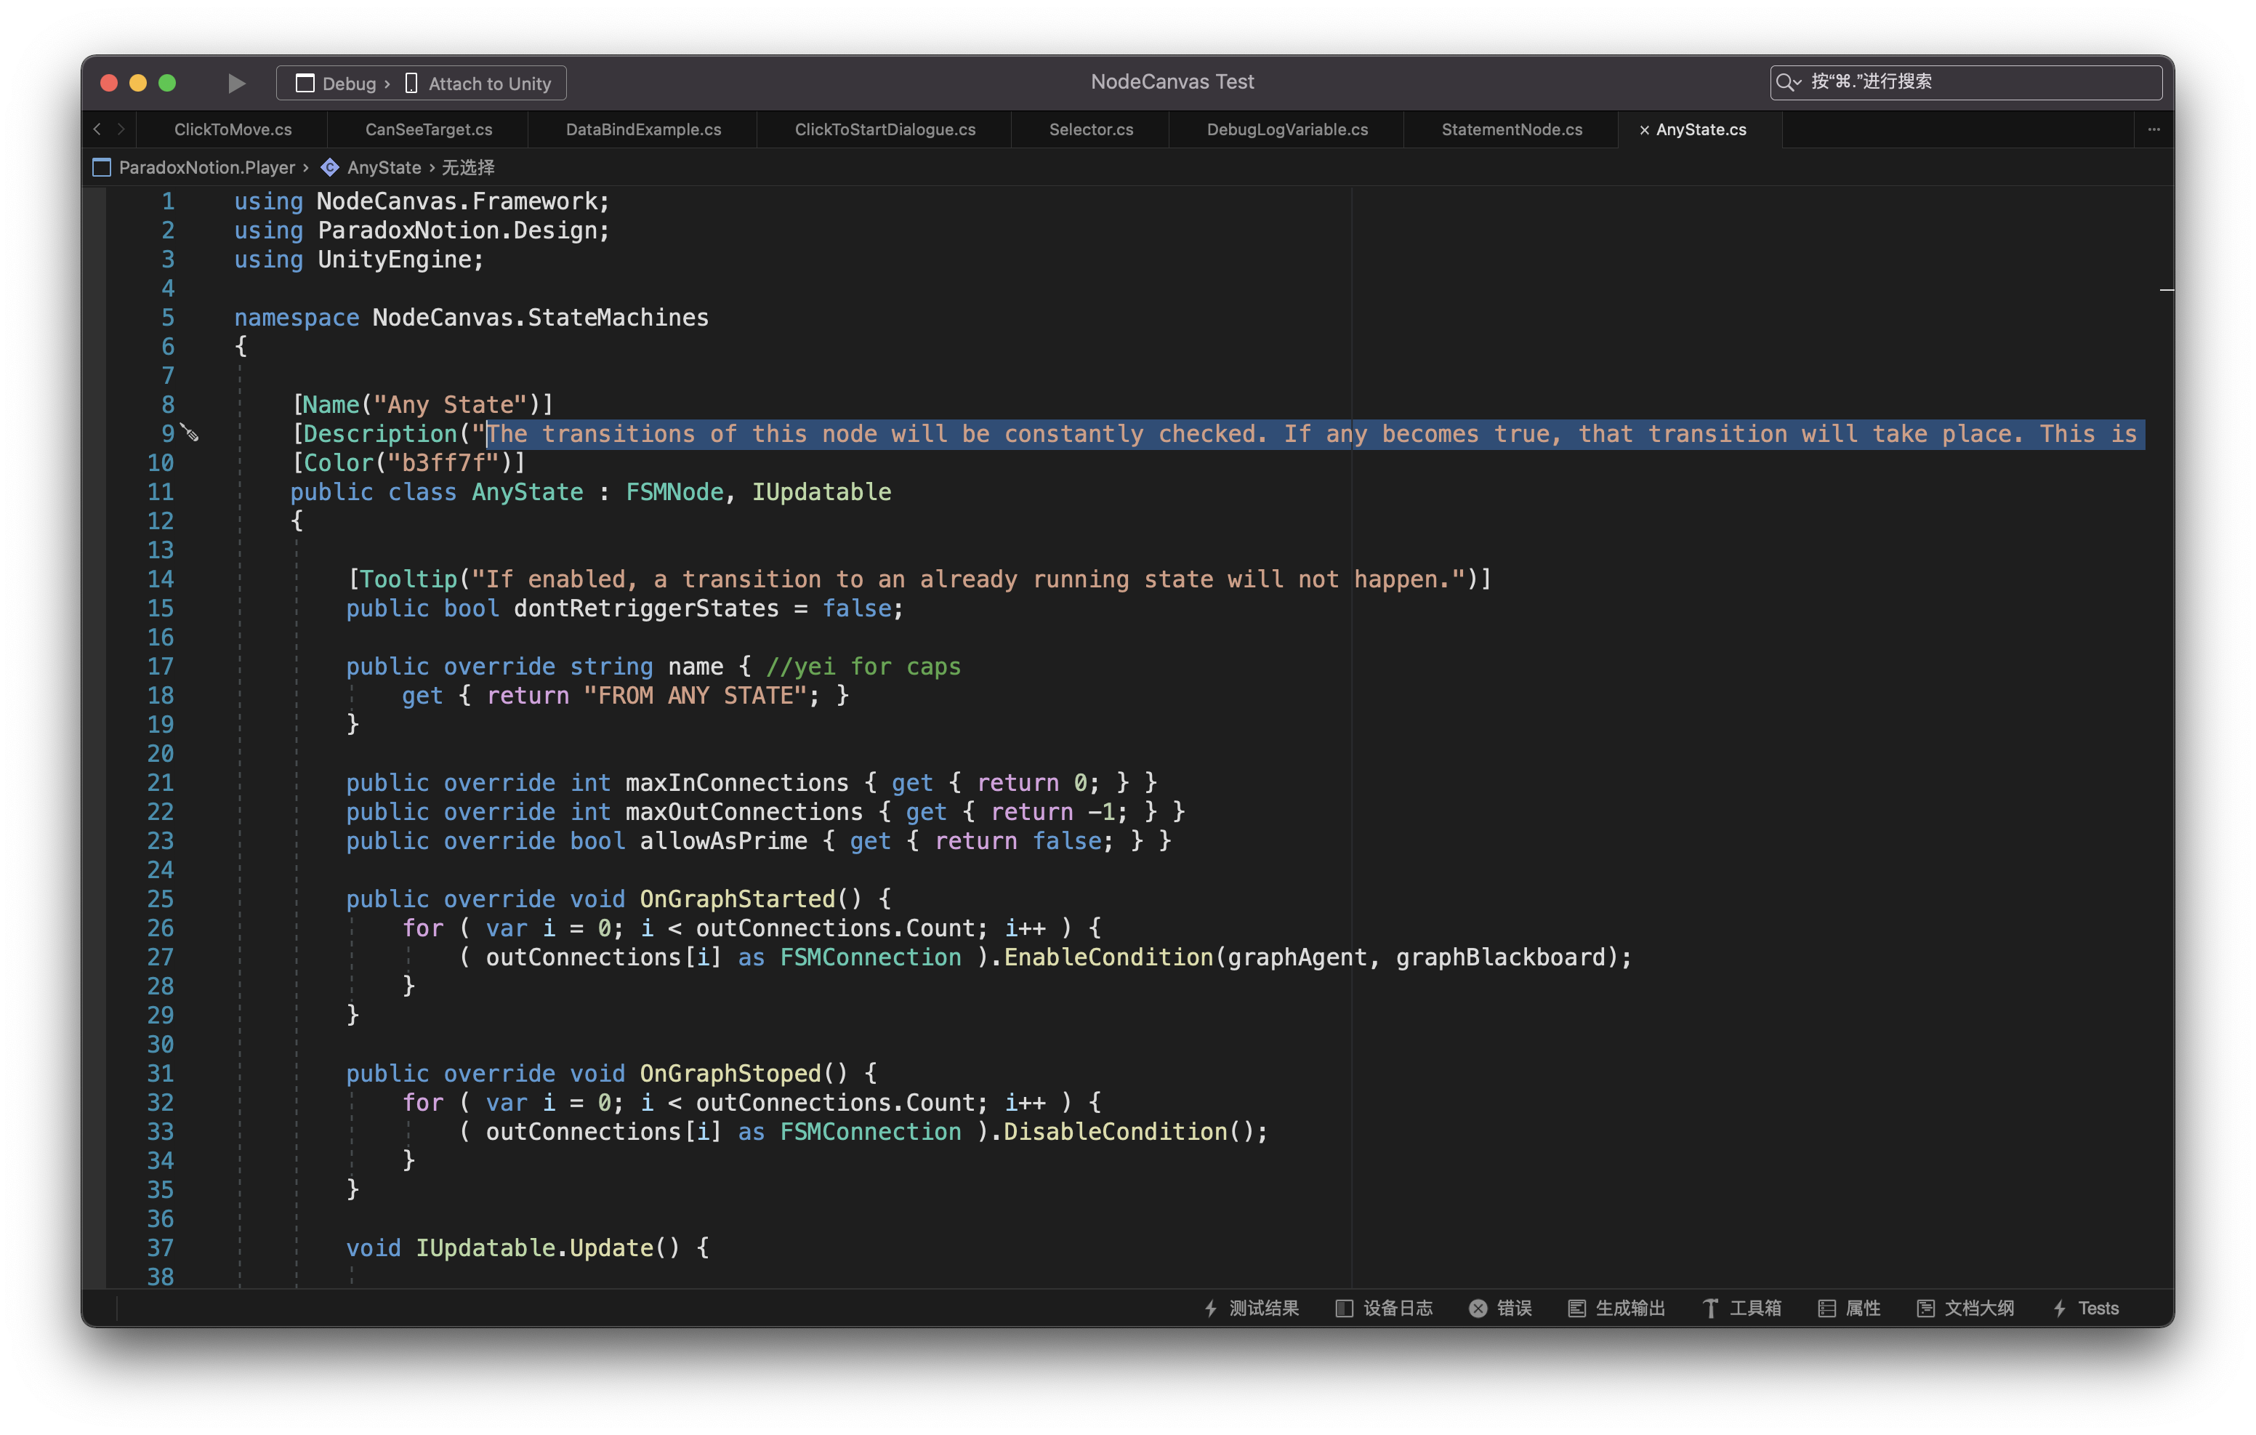Open the 属性 (Properties) pad
Image resolution: width=2256 pixels, height=1435 pixels.
click(1850, 1308)
